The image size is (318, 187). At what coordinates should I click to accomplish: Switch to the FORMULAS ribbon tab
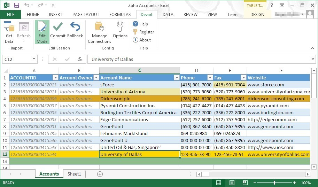pyautogui.click(x=120, y=14)
